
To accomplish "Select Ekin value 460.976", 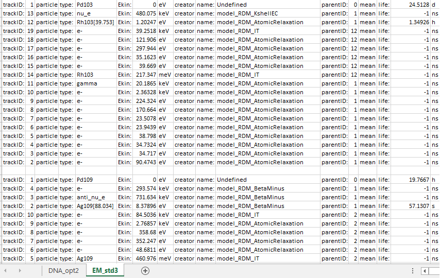I will (145, 258).
